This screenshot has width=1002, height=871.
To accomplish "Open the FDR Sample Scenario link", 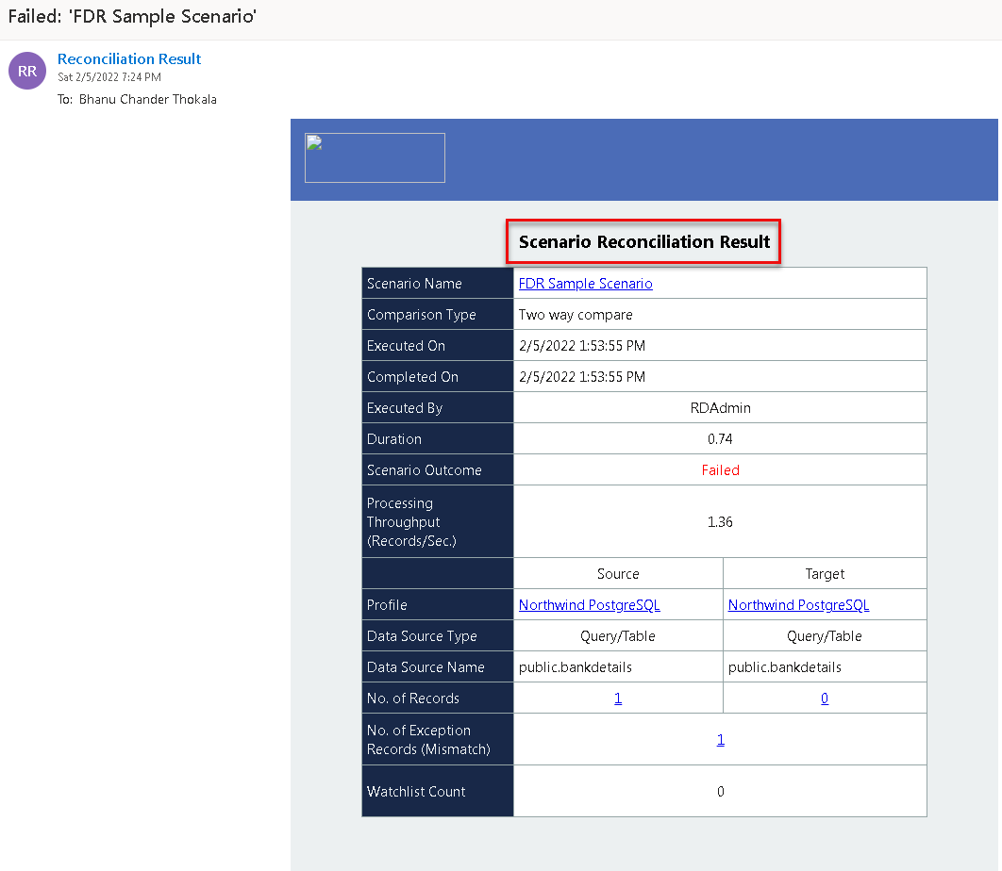I will (x=585, y=284).
